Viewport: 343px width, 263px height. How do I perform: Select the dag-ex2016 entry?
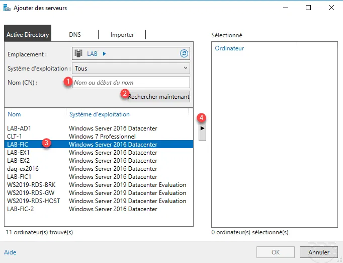point(23,169)
